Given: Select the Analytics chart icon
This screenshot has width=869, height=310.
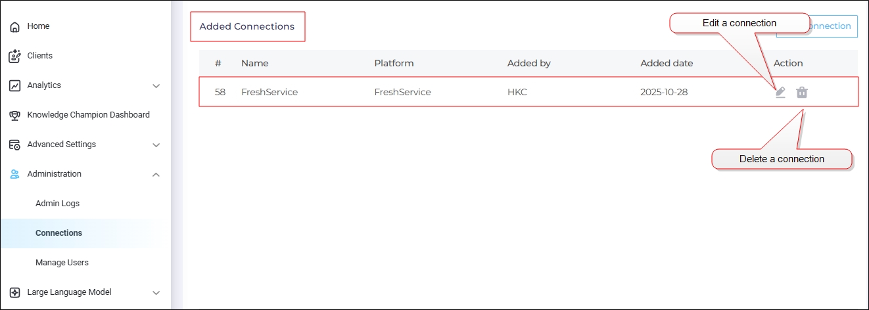Looking at the screenshot, I should 14,85.
